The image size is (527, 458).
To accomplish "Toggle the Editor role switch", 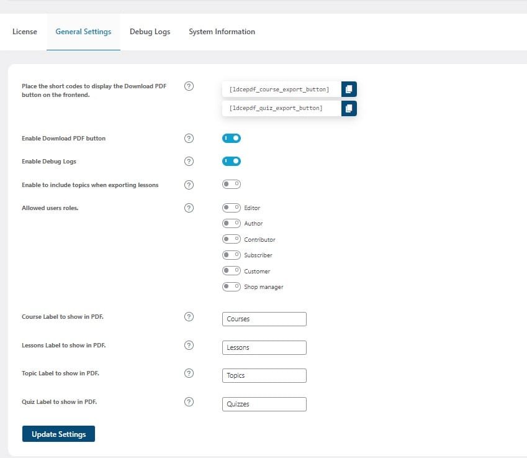I will (232, 208).
